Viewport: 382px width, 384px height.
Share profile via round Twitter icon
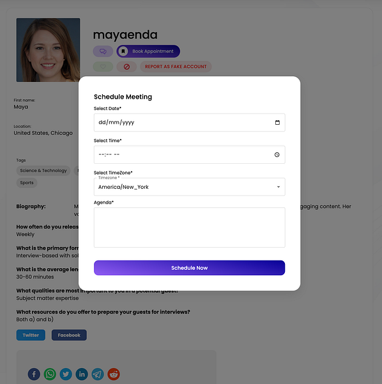point(66,374)
